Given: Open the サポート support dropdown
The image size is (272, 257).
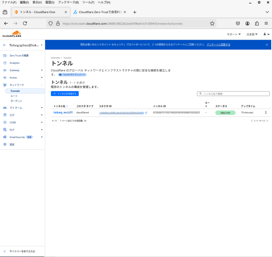Looking at the screenshot, I should point(233,34).
